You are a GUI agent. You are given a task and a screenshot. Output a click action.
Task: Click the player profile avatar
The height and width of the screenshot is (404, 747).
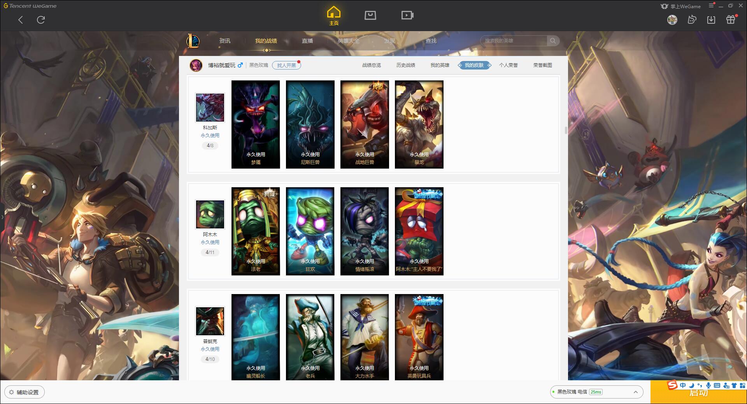(196, 65)
